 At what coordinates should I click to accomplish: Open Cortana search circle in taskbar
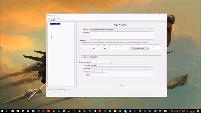click(x=7, y=111)
